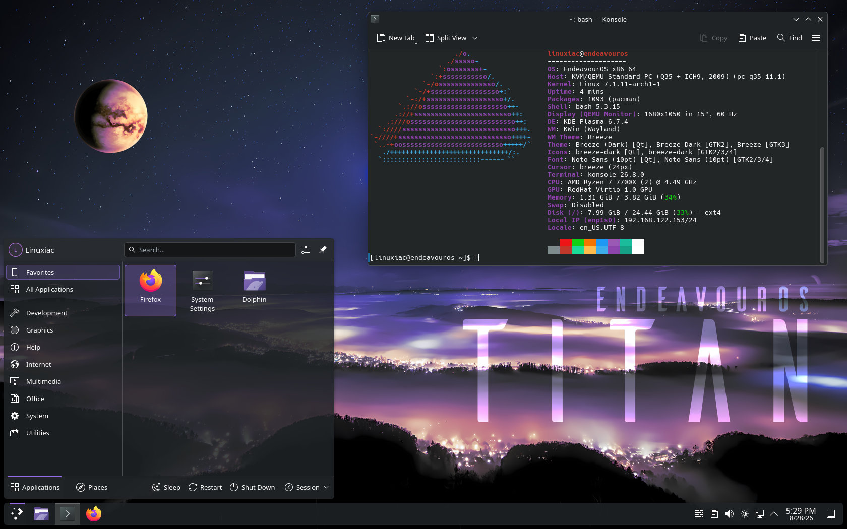
Task: Click the Restart button
Action: coord(205,487)
